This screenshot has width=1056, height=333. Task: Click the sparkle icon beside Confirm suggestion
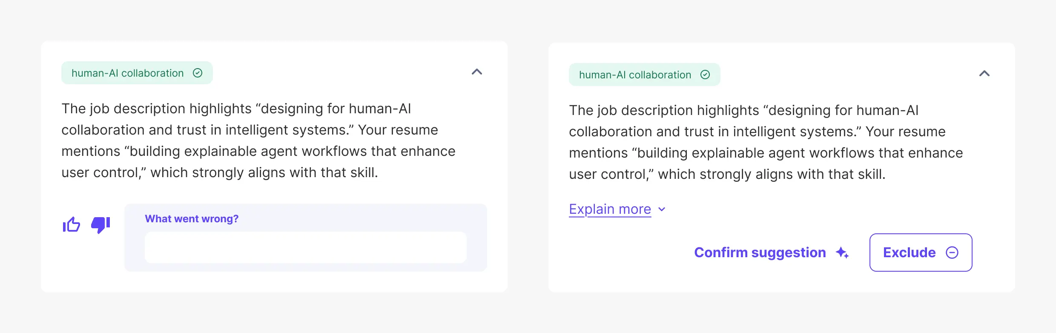[x=842, y=253]
